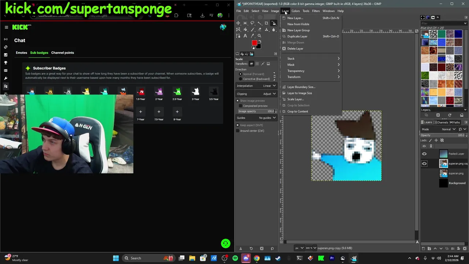This screenshot has width=469, height=264.
Task: Raise the layer with up arrow icon
Action: coord(435,249)
